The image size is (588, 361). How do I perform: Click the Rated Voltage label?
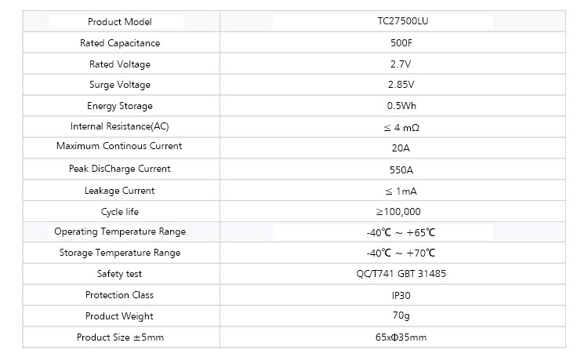pyautogui.click(x=119, y=64)
